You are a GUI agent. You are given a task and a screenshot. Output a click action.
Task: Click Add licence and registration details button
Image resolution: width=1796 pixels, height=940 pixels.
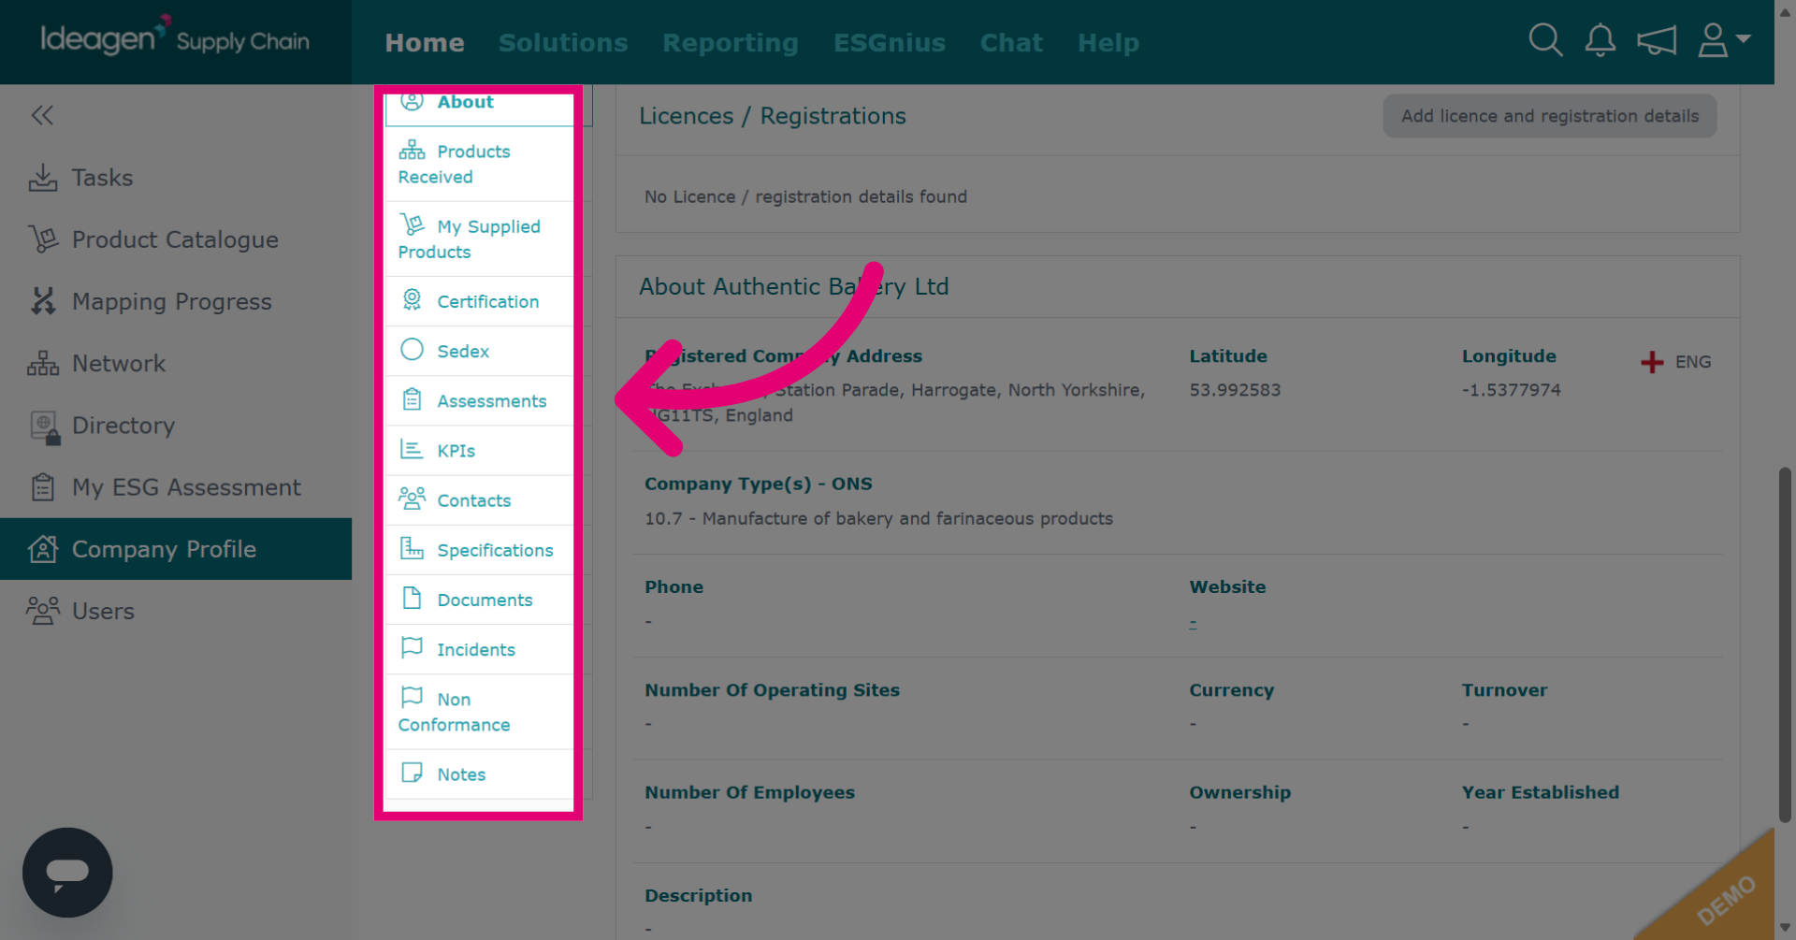(1549, 116)
